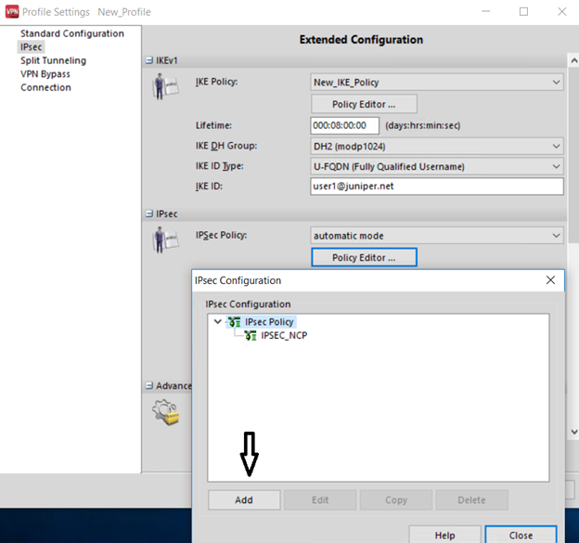Select the IPSEC_NCP tree item
The width and height of the screenshot is (579, 543).
pos(284,335)
